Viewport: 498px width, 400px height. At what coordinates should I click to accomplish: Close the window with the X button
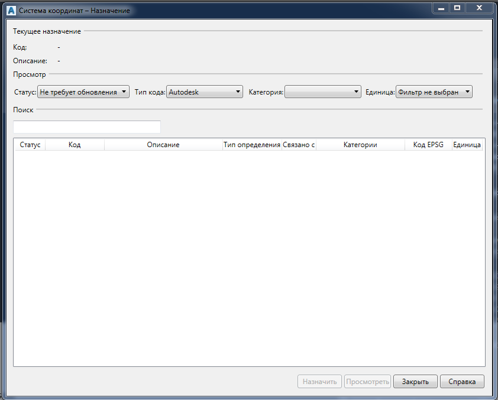(479, 8)
